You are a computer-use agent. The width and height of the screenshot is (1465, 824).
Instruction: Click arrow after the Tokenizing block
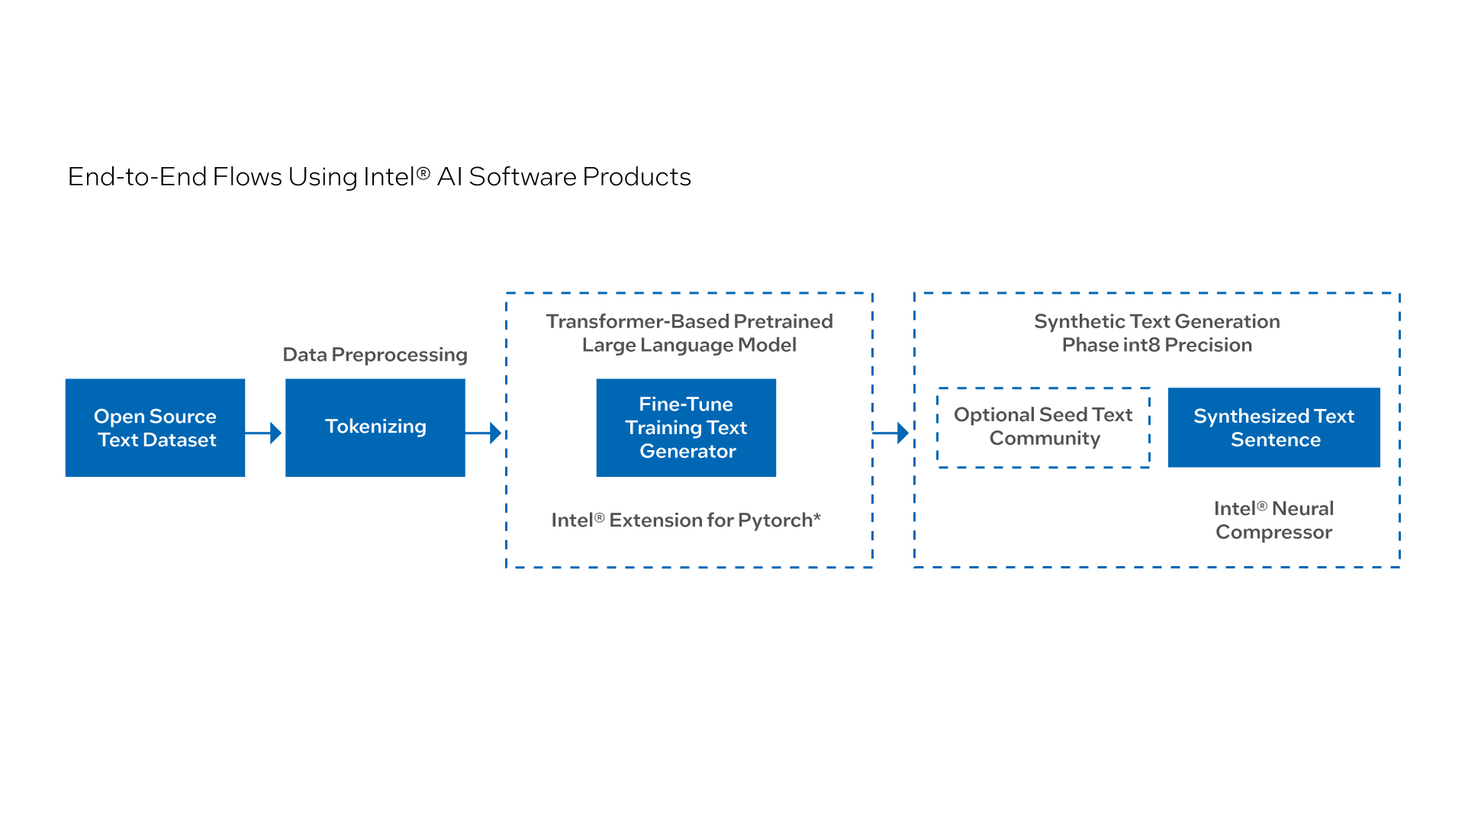[484, 433]
